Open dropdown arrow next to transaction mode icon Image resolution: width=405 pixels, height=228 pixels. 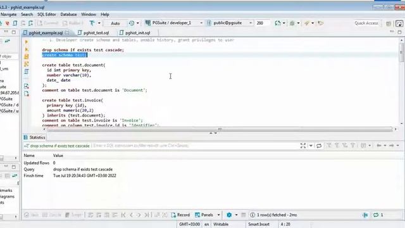[99, 23]
